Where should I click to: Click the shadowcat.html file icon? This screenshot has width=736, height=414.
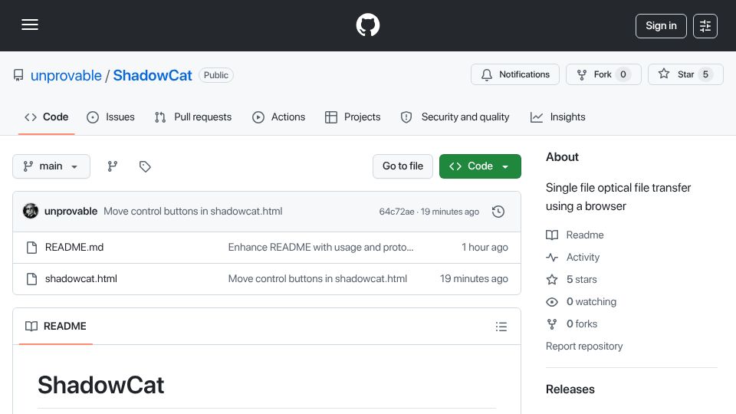tap(32, 279)
